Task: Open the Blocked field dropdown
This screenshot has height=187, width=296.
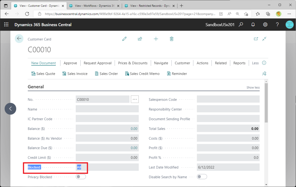Action: coord(107,167)
